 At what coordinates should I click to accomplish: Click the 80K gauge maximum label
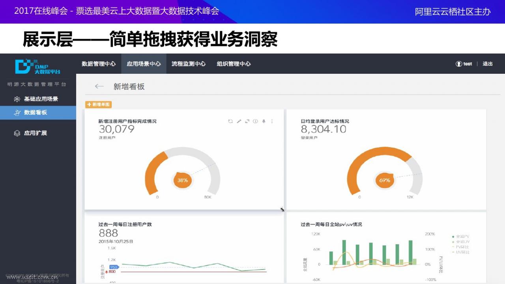click(x=208, y=197)
